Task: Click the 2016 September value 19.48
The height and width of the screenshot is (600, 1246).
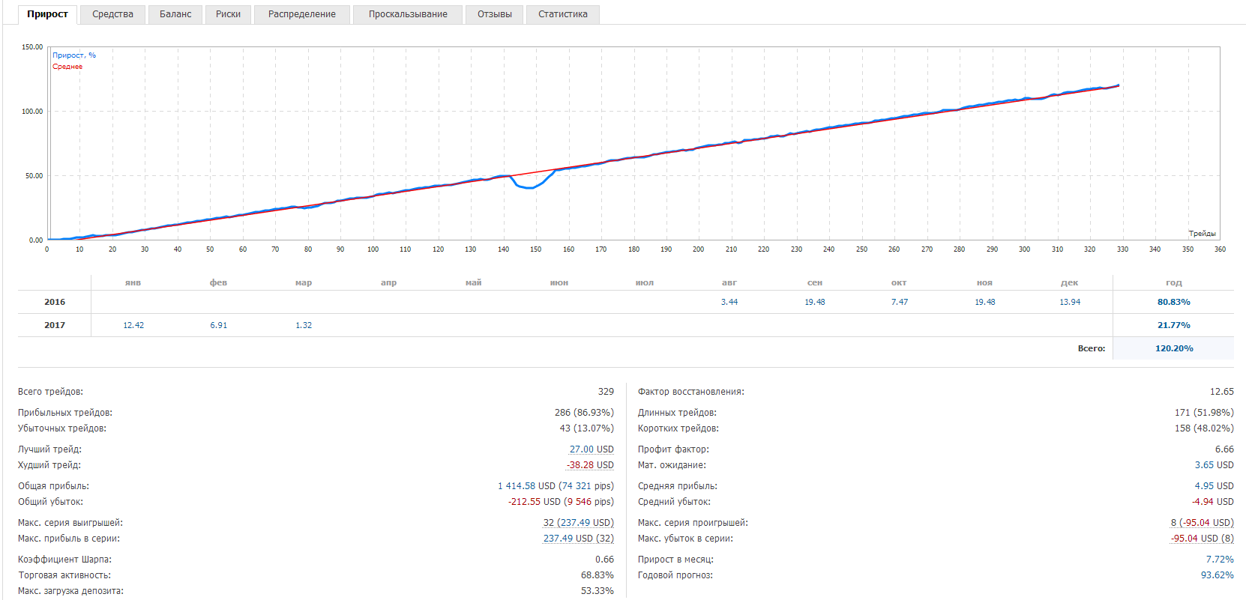Action: click(x=814, y=302)
